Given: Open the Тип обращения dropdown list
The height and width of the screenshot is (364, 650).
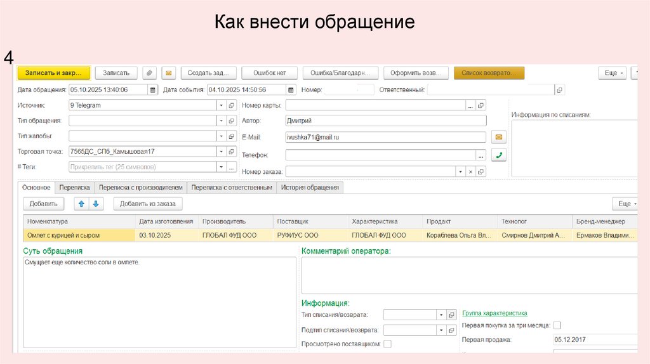Looking at the screenshot, I should 221,120.
